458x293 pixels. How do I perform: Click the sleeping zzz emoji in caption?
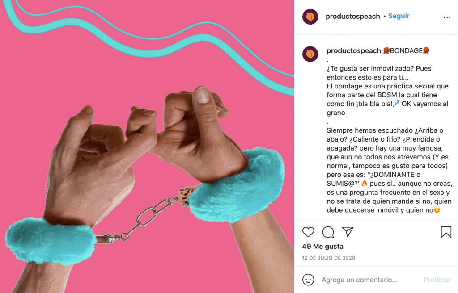coord(396,103)
